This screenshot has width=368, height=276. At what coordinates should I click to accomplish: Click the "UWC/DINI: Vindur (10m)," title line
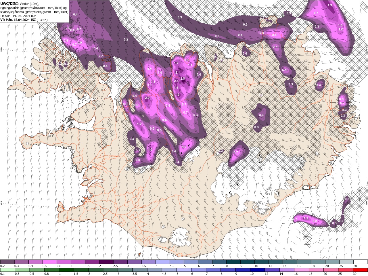tap(20, 3)
